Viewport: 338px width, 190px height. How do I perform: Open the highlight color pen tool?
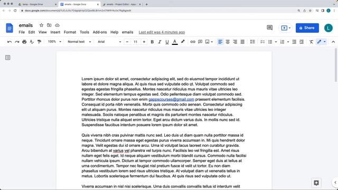183,42
